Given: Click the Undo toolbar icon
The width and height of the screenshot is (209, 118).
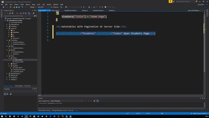Looking at the screenshot, I should pyautogui.click(x=22, y=7).
